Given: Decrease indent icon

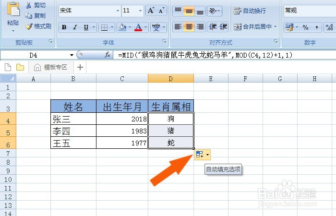Looking at the screenshot, I should pos(213,27).
